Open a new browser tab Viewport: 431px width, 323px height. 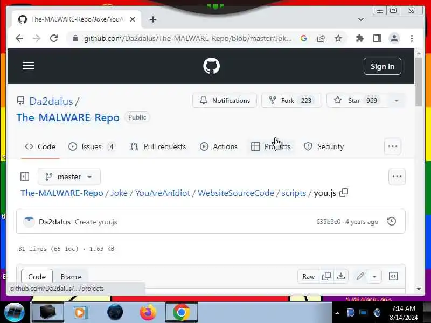tap(153, 19)
